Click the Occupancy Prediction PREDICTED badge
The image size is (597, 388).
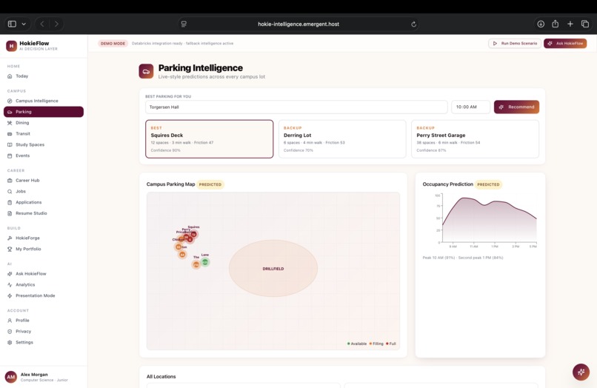click(x=488, y=184)
